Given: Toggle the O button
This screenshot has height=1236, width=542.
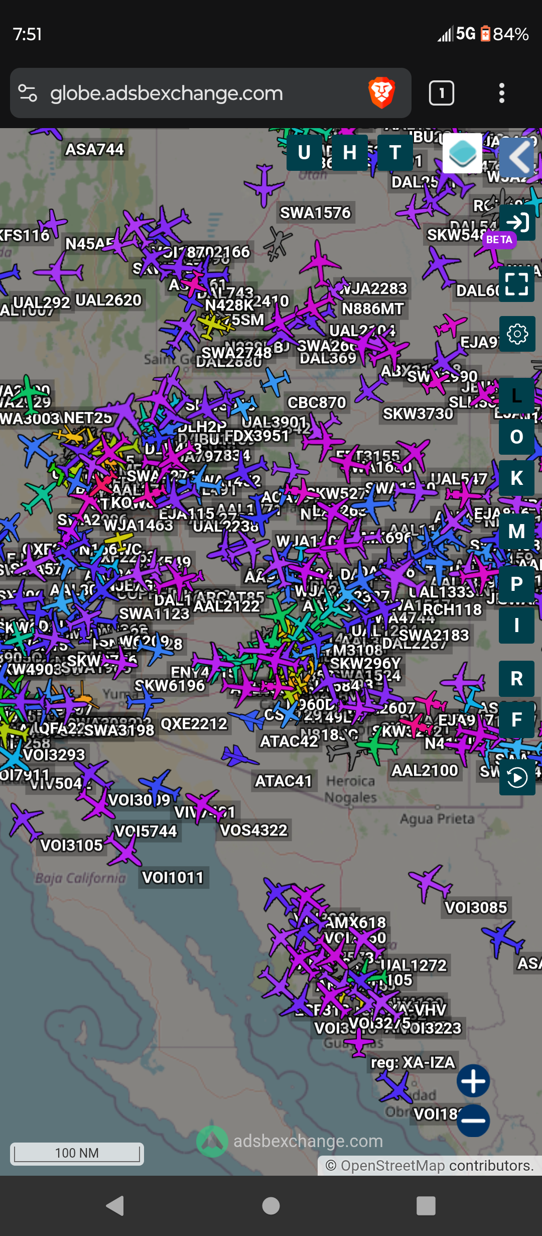Looking at the screenshot, I should [x=517, y=437].
